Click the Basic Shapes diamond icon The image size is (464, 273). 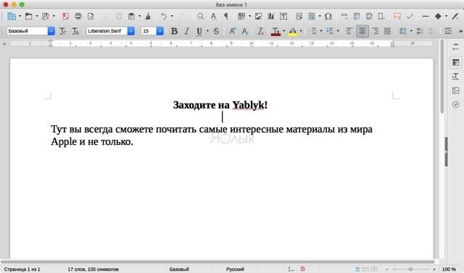[x=438, y=16]
